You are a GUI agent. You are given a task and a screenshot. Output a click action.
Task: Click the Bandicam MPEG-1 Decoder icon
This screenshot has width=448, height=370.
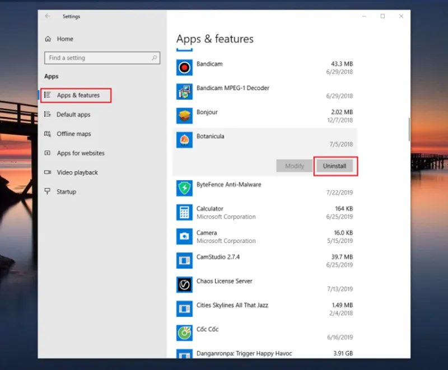tap(184, 92)
